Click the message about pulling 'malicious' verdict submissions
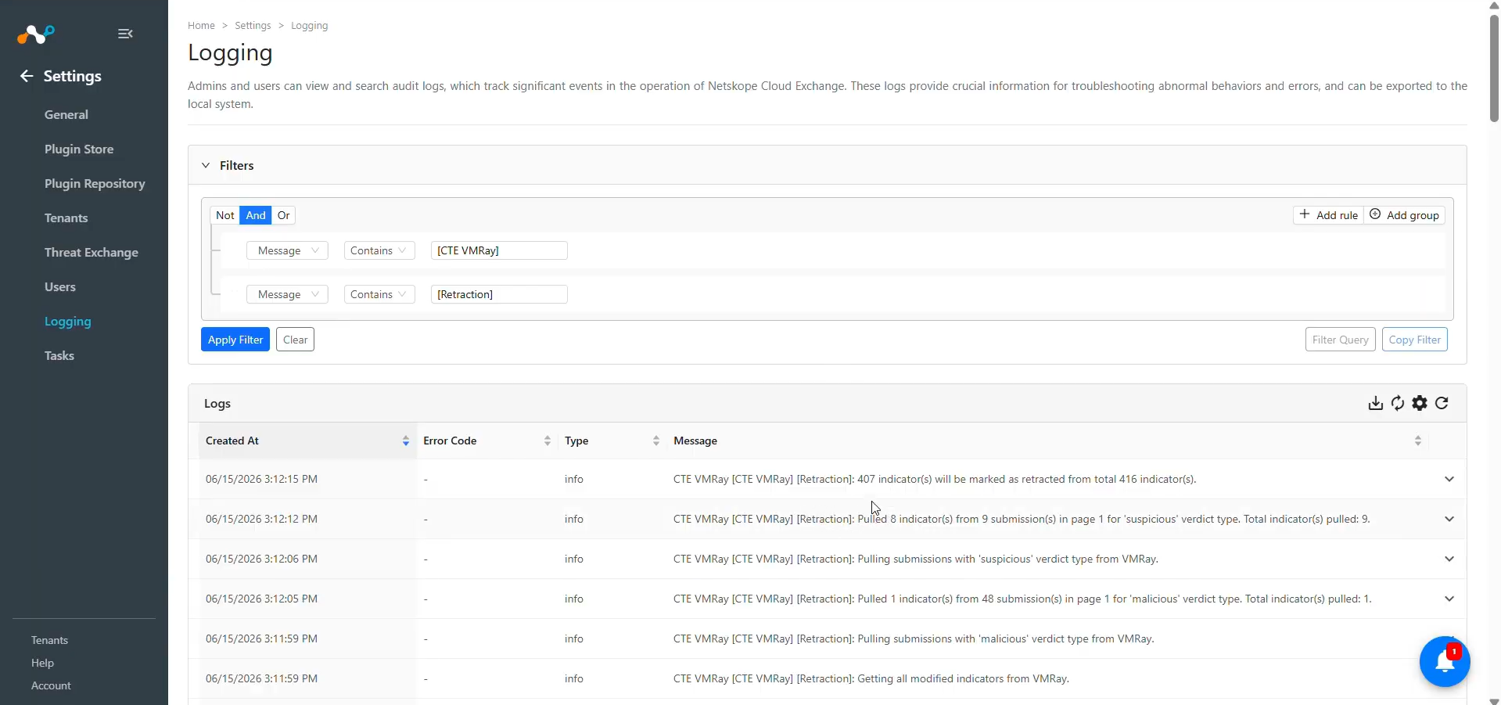 [x=914, y=638]
